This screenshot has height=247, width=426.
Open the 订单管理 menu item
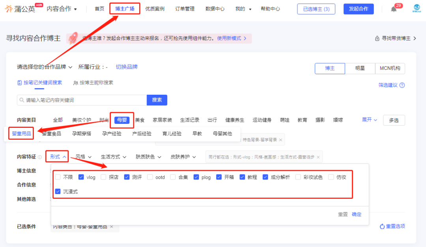[x=185, y=9]
